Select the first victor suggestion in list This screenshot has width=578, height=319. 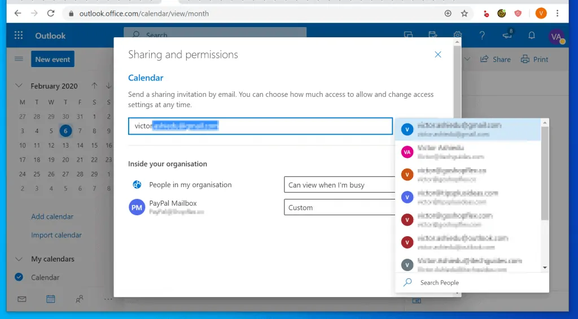(x=467, y=130)
